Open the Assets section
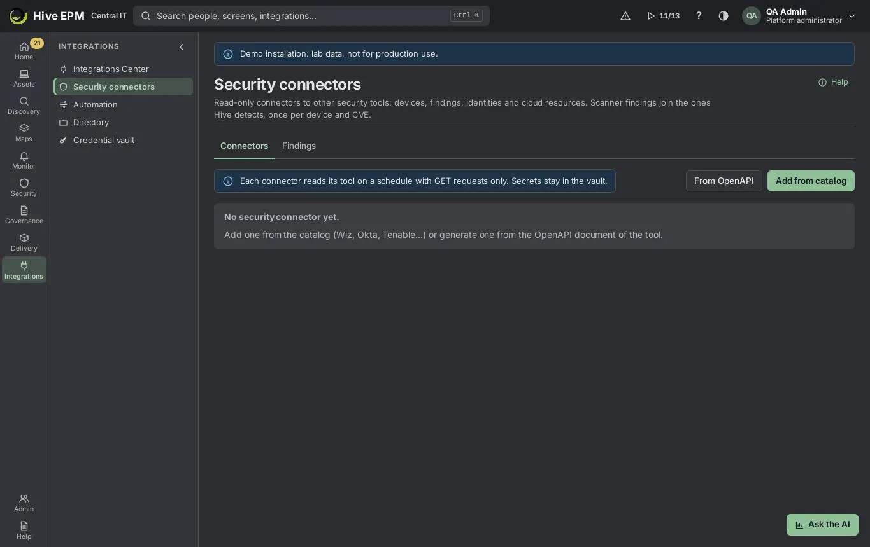Image resolution: width=870 pixels, height=547 pixels. 24,78
